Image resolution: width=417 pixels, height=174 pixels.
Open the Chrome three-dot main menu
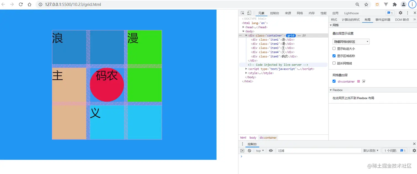(x=412, y=4)
